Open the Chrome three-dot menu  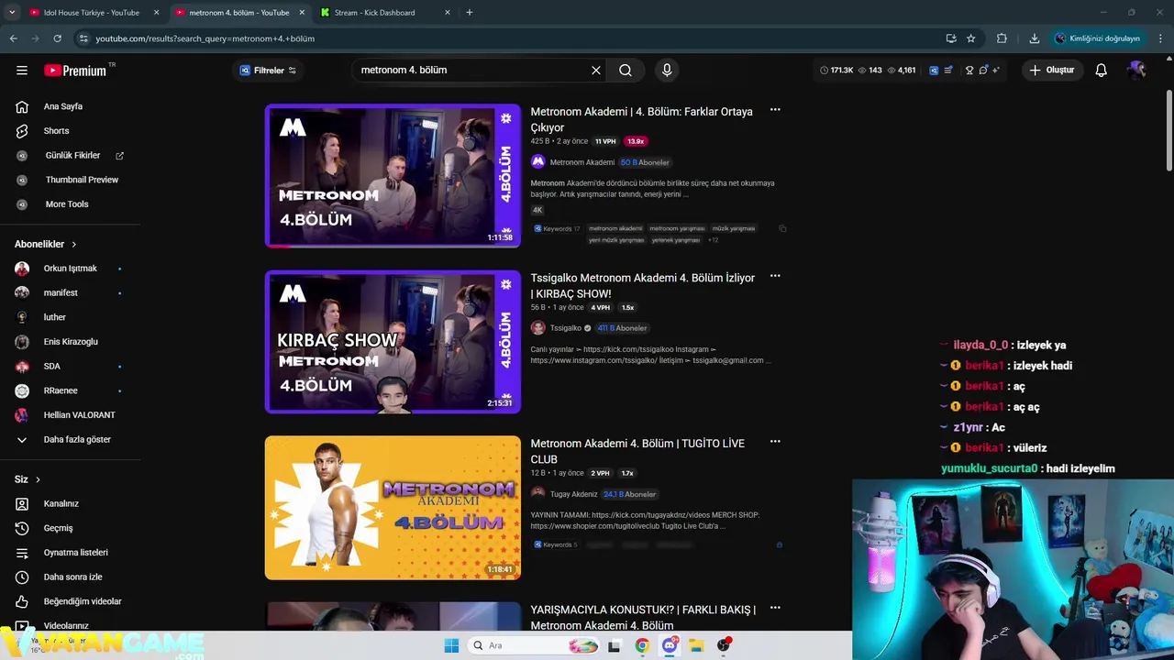[x=1161, y=38]
